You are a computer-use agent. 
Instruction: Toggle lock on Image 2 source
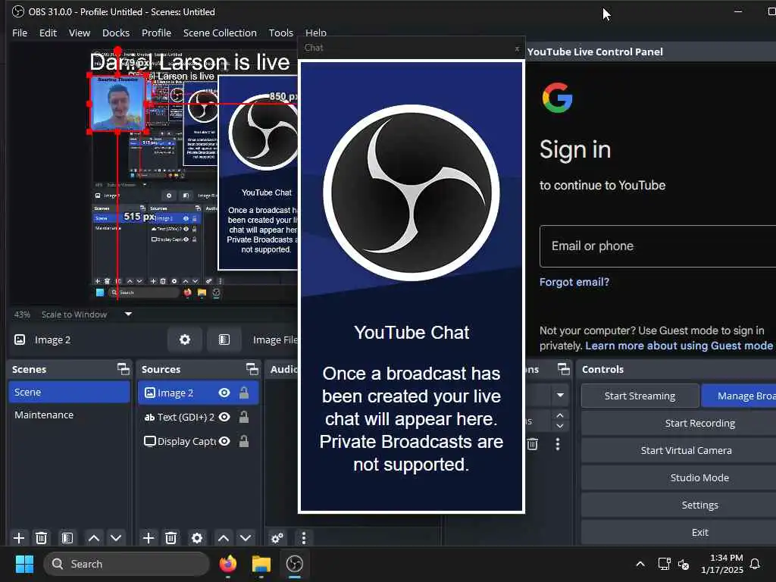point(244,393)
